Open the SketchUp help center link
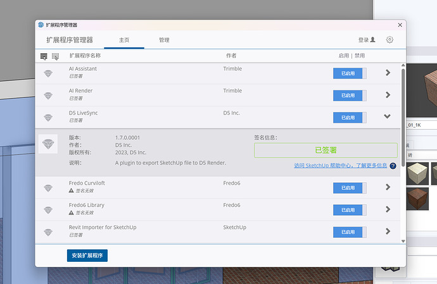The height and width of the screenshot is (284, 437). pos(340,166)
